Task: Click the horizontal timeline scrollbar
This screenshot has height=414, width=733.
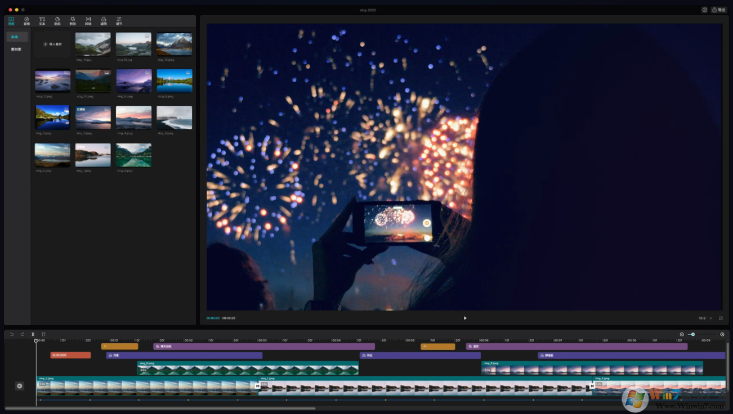Action: coord(160,408)
